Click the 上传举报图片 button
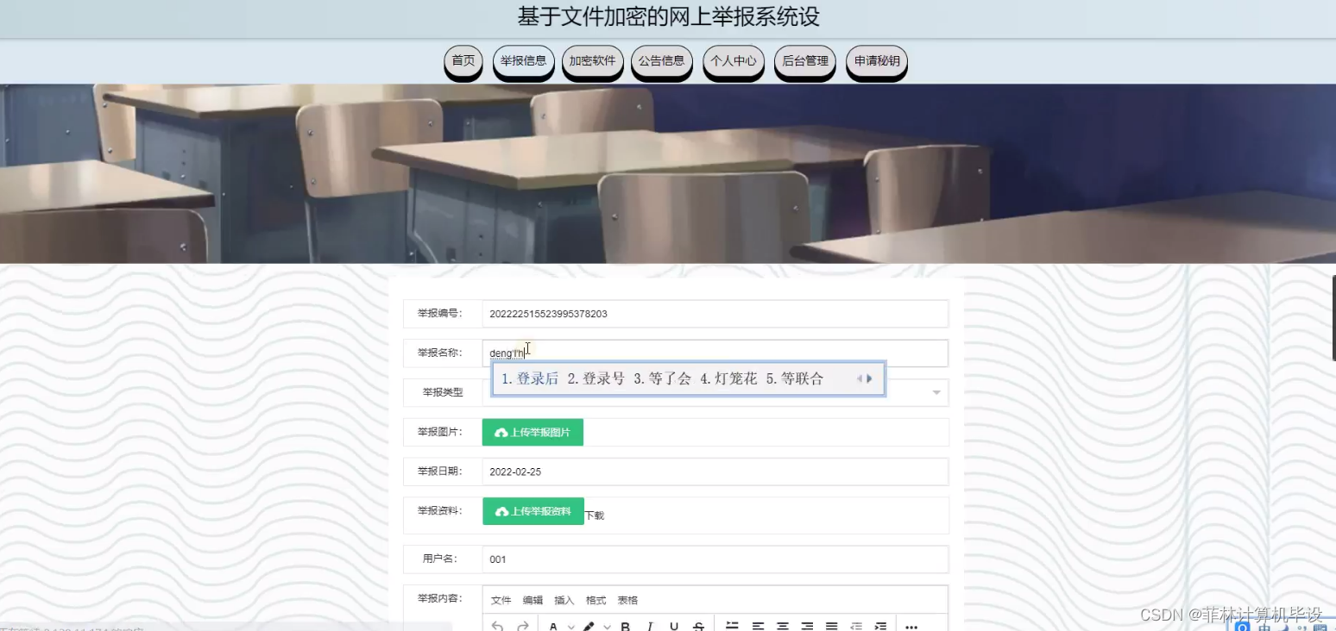The width and height of the screenshot is (1336, 631). click(x=533, y=432)
